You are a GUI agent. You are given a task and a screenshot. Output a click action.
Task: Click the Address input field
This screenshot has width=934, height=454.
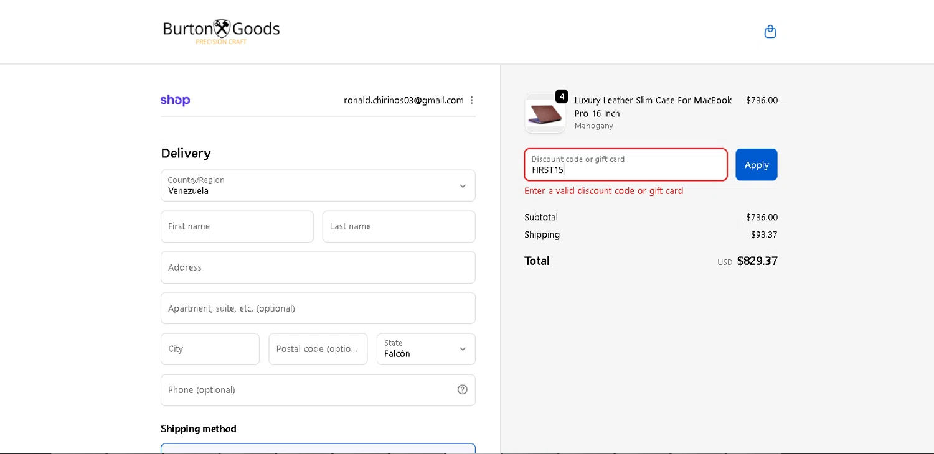318,267
